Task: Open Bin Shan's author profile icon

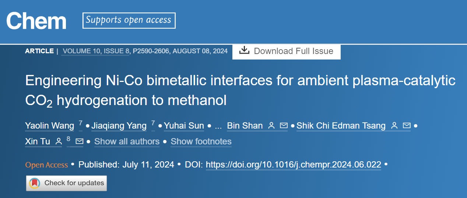Action: point(271,126)
